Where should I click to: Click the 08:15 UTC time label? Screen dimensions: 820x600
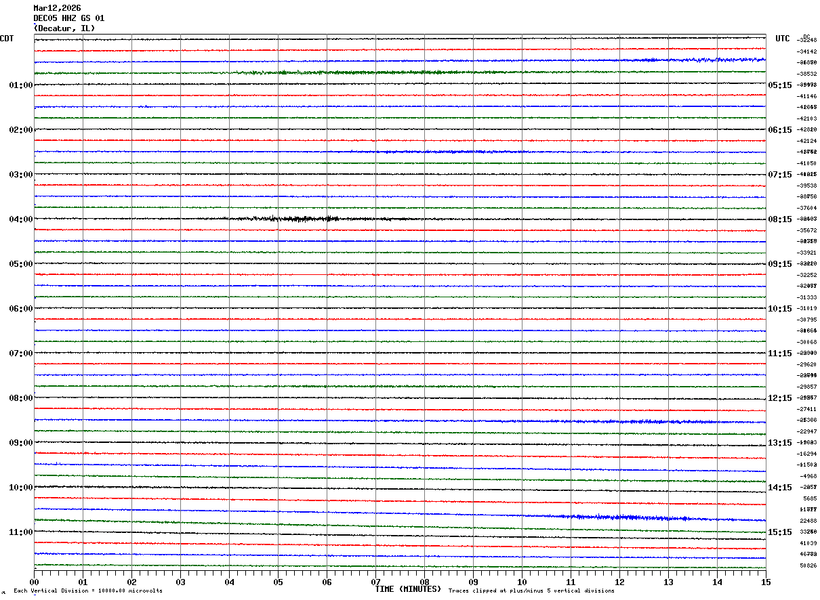coord(780,219)
